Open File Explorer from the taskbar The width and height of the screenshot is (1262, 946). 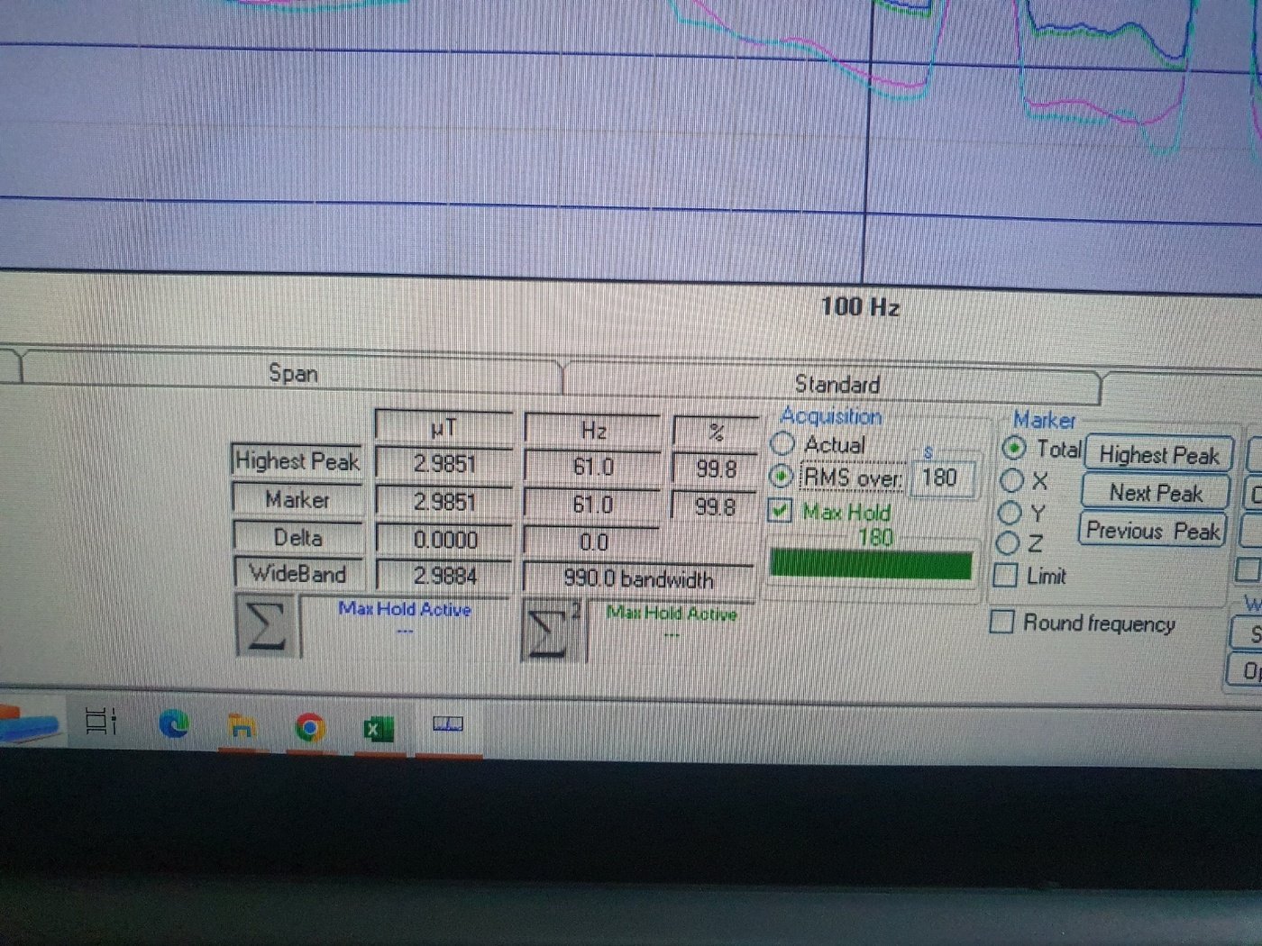[241, 726]
